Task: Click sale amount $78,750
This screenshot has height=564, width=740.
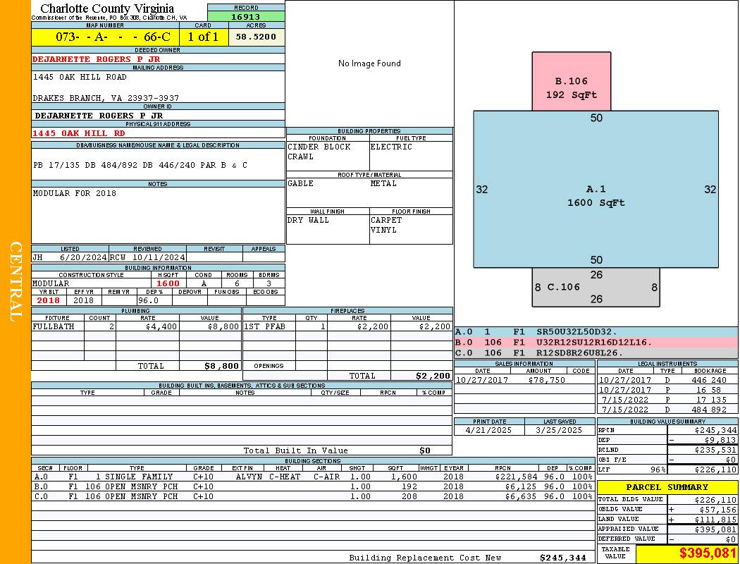Action: point(546,381)
